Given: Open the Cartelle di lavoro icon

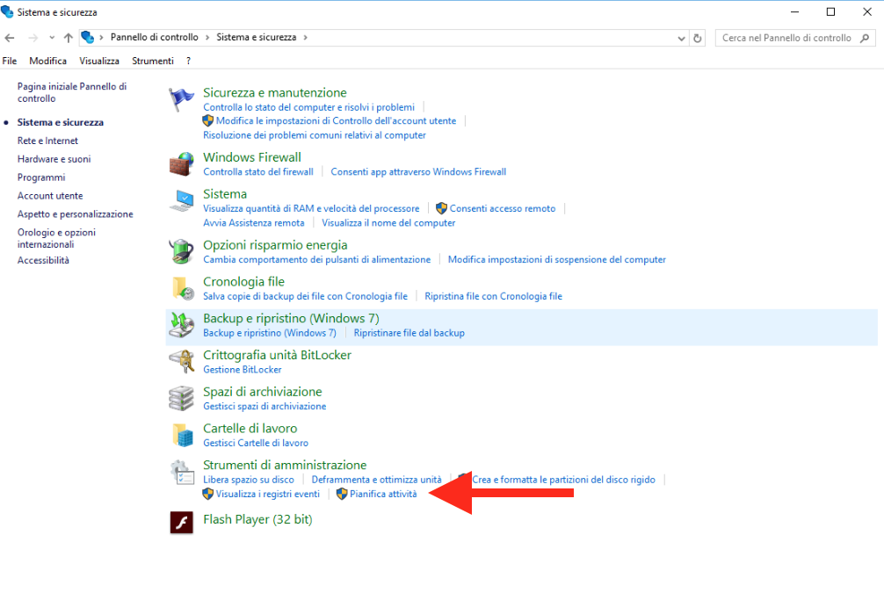Looking at the screenshot, I should [x=183, y=435].
